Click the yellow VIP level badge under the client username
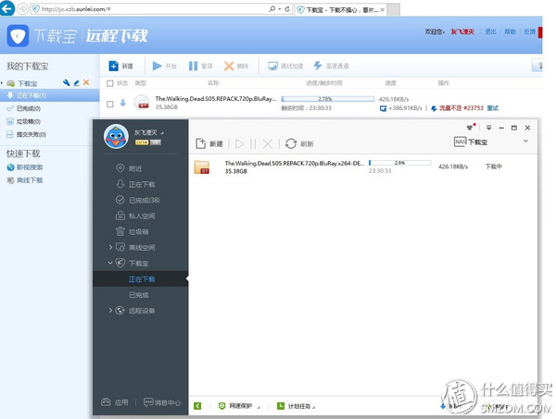556x419 pixels. [x=142, y=142]
